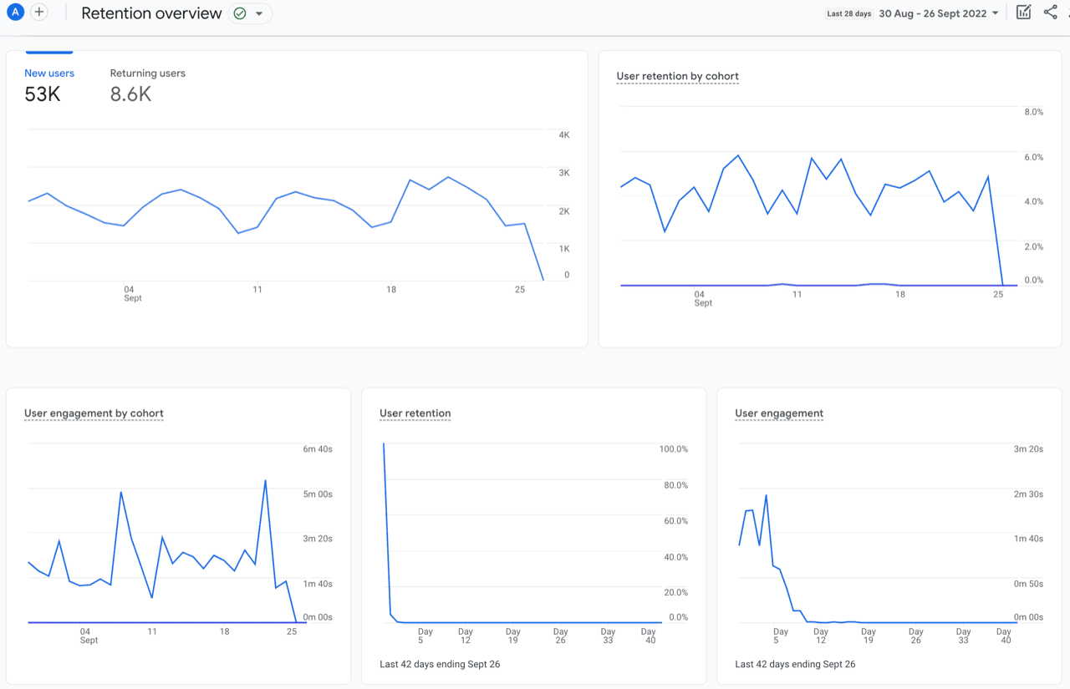The image size is (1070, 689).
Task: Open the date range dropdown arrow
Action: click(x=996, y=13)
